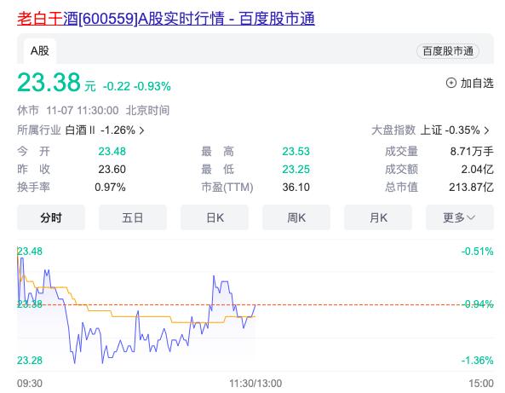
Task: Switch to the 周K chart tab
Action: pyautogui.click(x=296, y=217)
